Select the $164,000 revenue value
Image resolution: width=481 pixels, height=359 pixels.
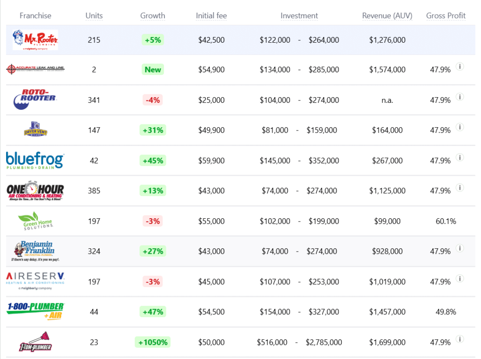387,130
